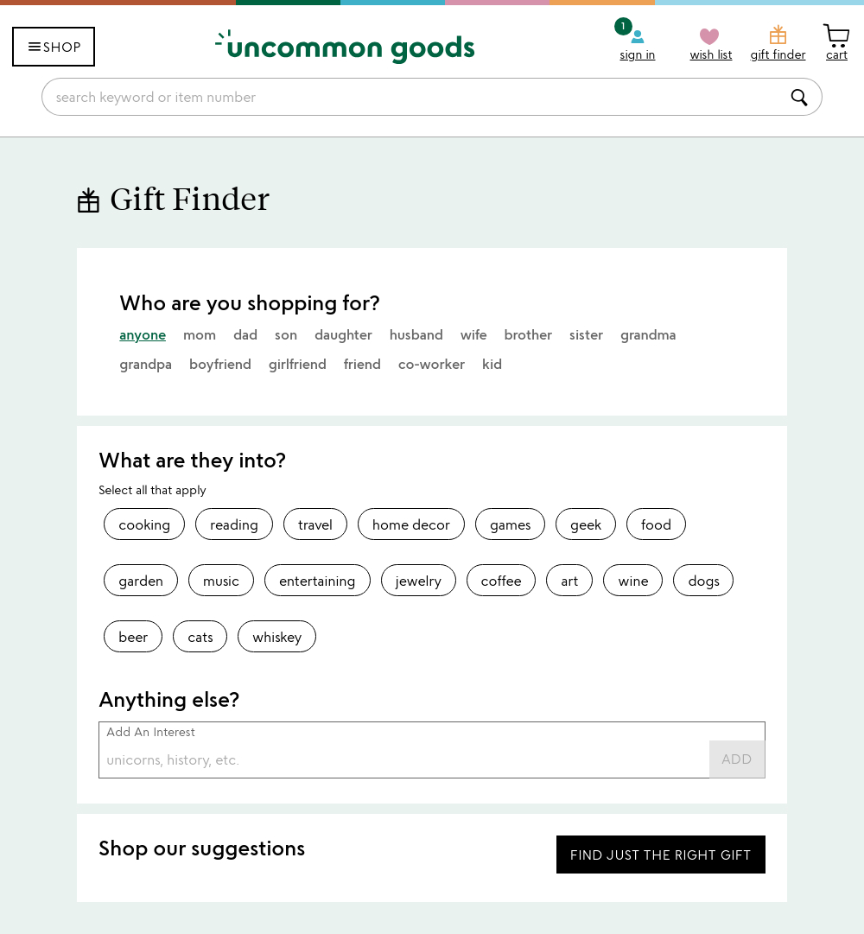Select grandpa under who you're shopping for

coord(145,364)
